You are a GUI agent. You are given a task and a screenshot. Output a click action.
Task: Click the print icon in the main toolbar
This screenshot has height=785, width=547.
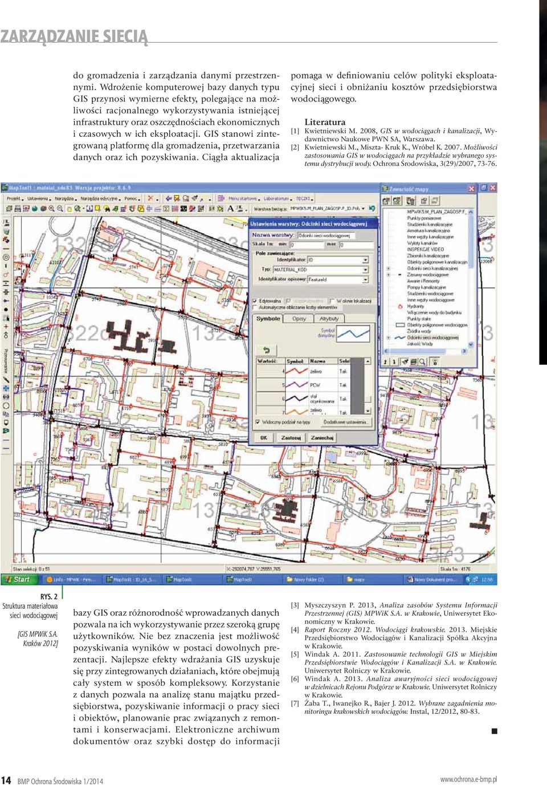18,208
